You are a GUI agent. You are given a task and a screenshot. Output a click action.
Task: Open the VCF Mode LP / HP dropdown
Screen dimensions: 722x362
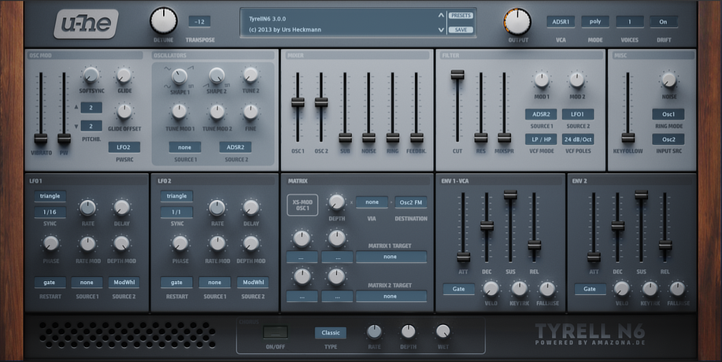(541, 139)
